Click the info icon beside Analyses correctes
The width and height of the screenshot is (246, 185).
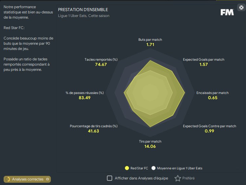tap(48, 179)
